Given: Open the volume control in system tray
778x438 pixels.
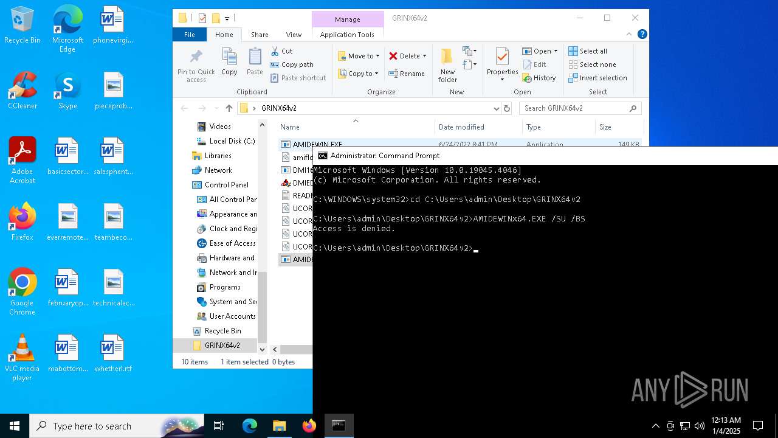Looking at the screenshot, I should coord(700,426).
